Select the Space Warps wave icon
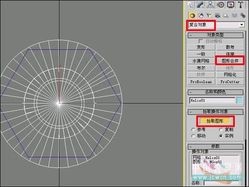Screen dimensions: 249x187 coord(234,15)
